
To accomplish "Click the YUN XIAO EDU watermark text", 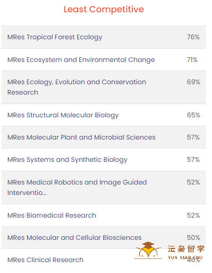I will pyautogui.click(x=185, y=258).
